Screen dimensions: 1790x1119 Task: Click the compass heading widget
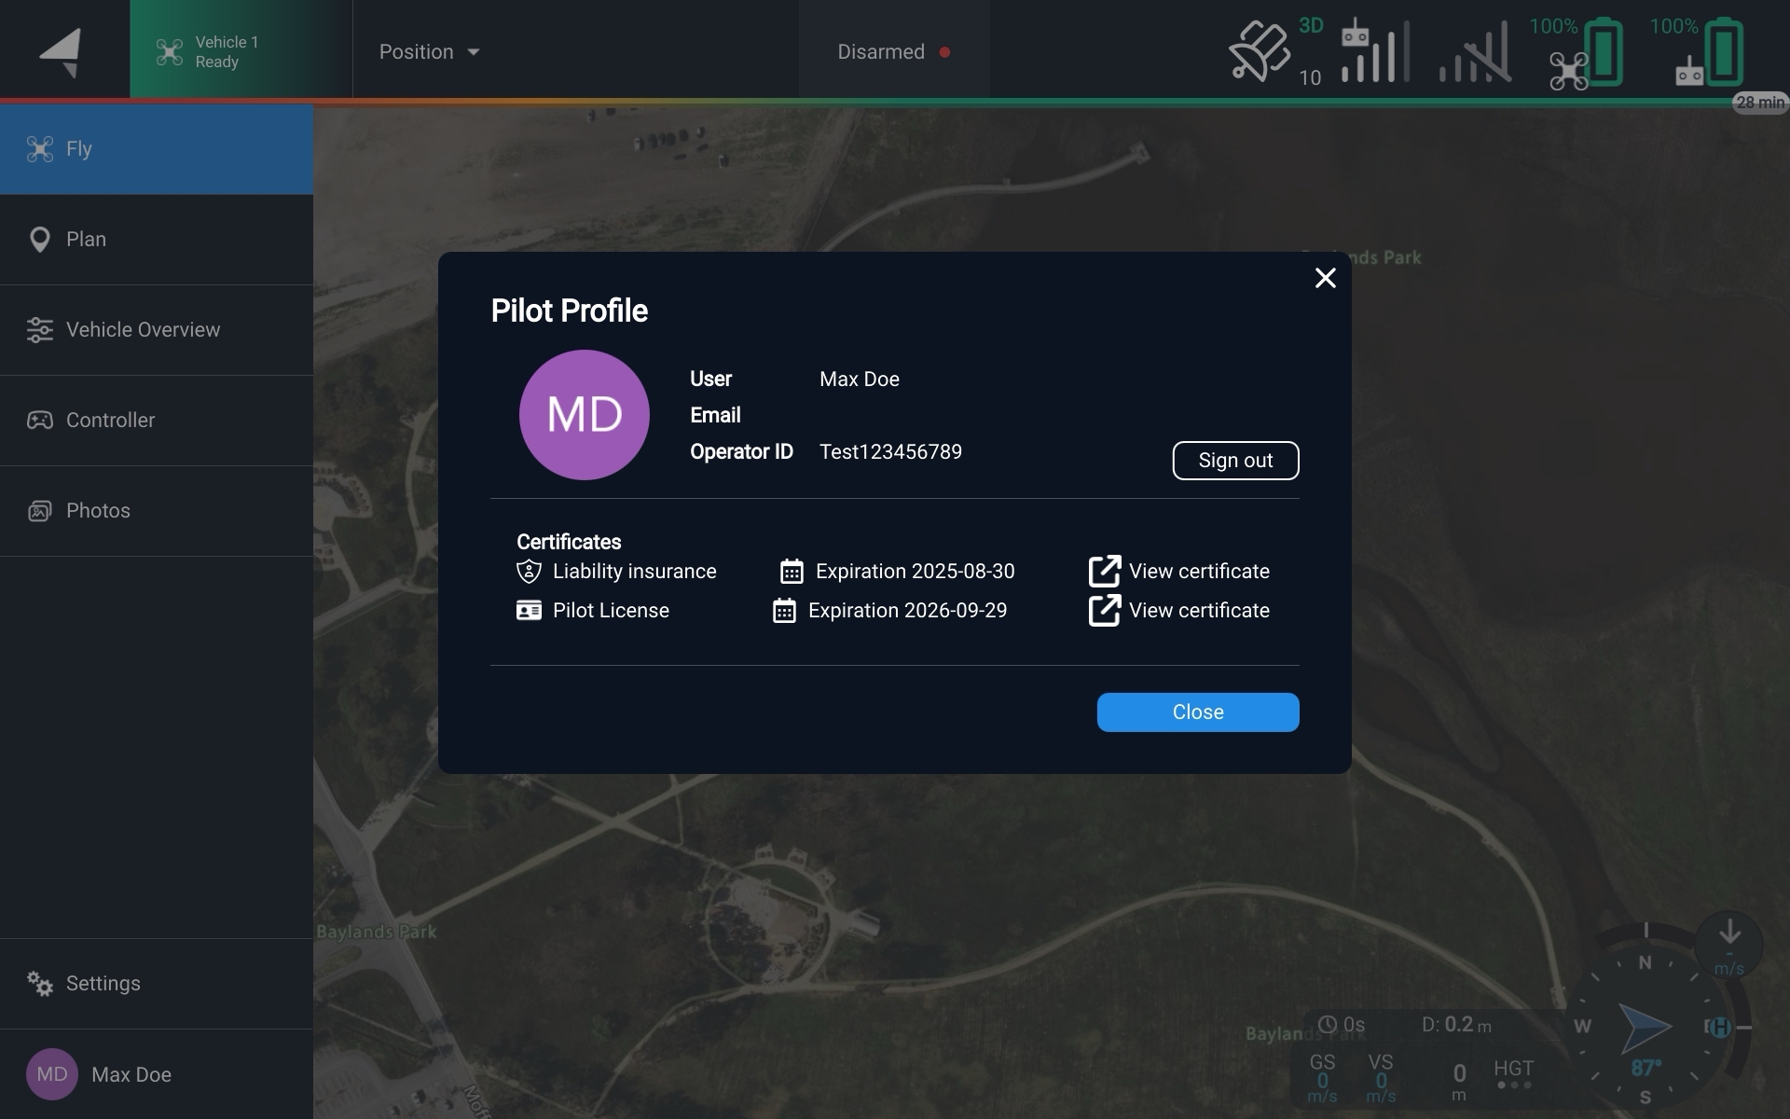(x=1645, y=1026)
